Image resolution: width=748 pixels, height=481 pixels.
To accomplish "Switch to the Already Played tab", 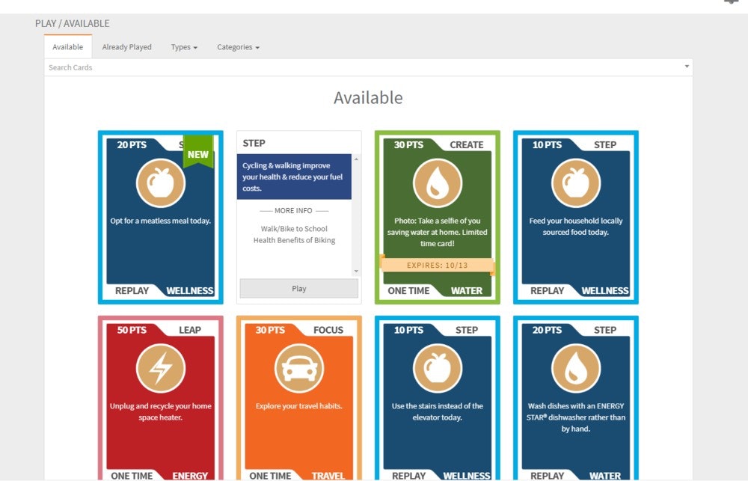I will pos(126,47).
